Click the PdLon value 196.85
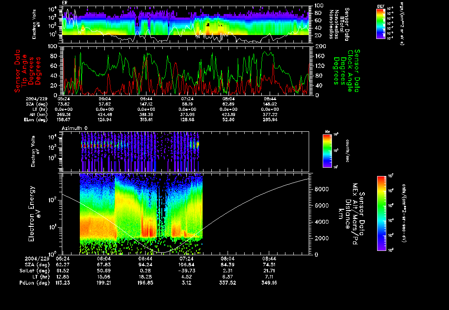The height and width of the screenshot is (310, 449). tap(145, 283)
